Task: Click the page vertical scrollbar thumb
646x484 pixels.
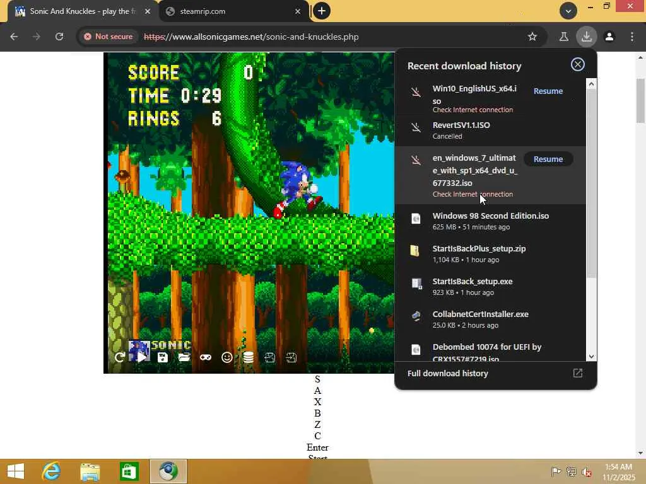Action: click(640, 100)
